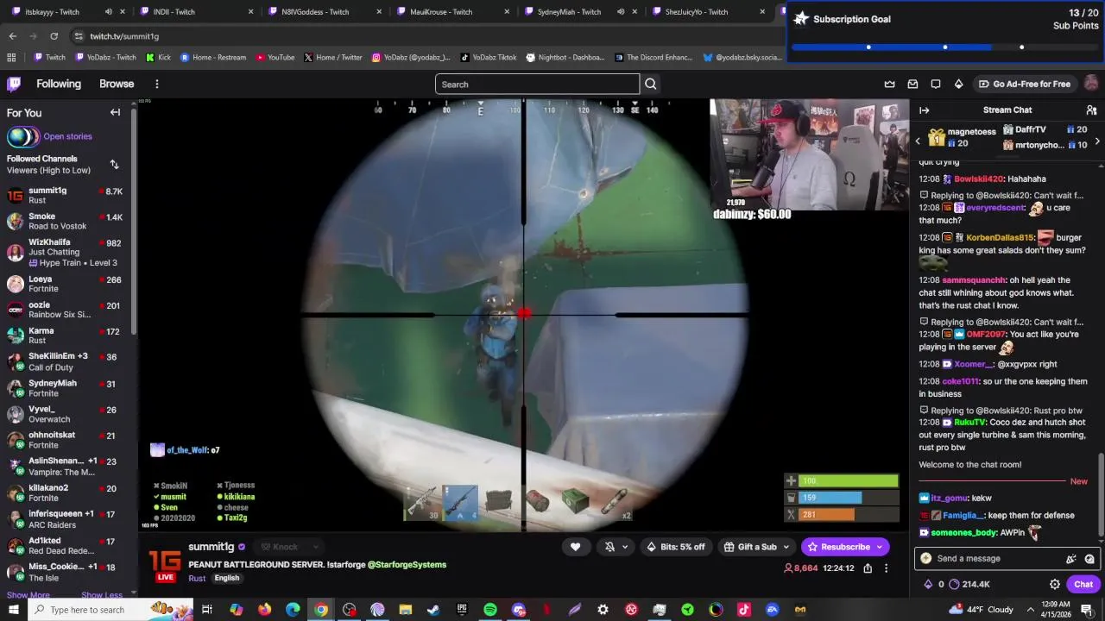Open the top navigation more menu

click(x=156, y=84)
